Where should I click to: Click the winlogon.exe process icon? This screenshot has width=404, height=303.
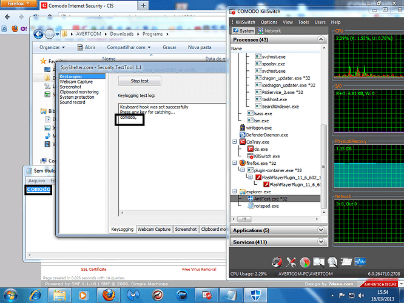point(243,127)
